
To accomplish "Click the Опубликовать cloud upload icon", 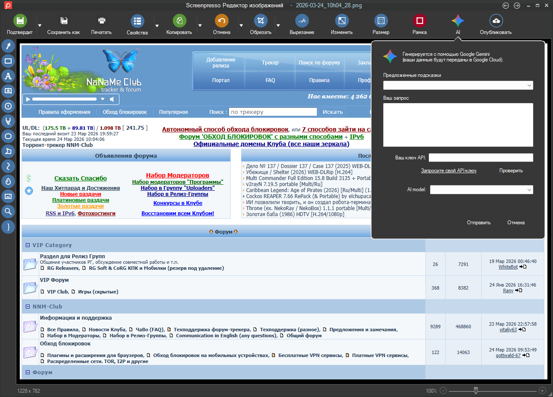I will tap(496, 21).
